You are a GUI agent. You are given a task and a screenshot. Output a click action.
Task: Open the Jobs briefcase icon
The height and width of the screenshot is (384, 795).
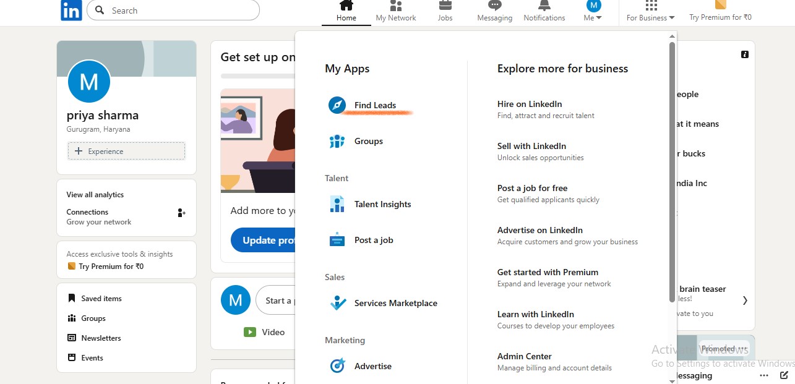(445, 6)
